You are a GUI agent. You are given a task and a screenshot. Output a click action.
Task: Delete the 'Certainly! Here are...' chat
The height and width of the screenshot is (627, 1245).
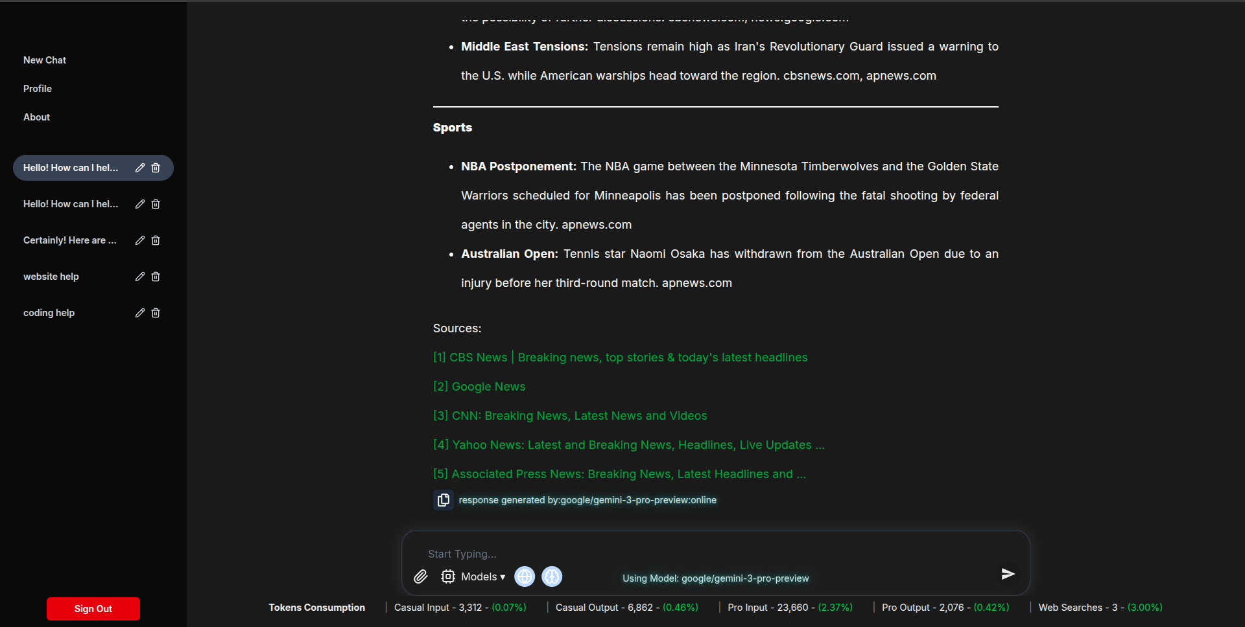[x=156, y=240]
